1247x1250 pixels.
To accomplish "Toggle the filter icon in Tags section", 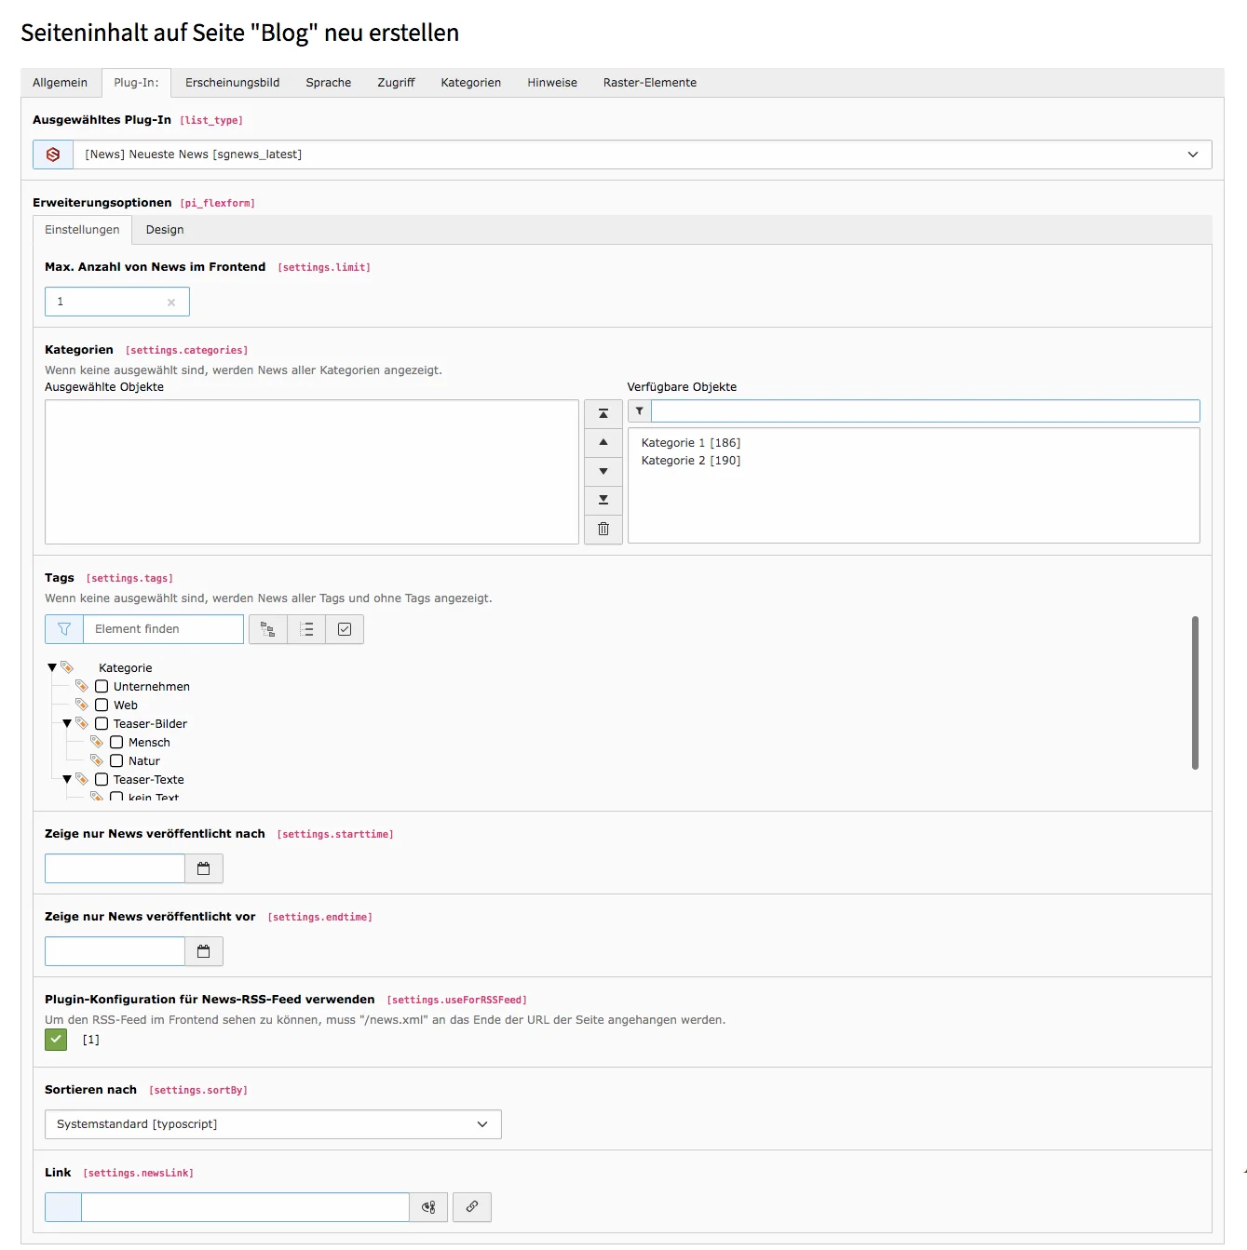I will point(63,629).
